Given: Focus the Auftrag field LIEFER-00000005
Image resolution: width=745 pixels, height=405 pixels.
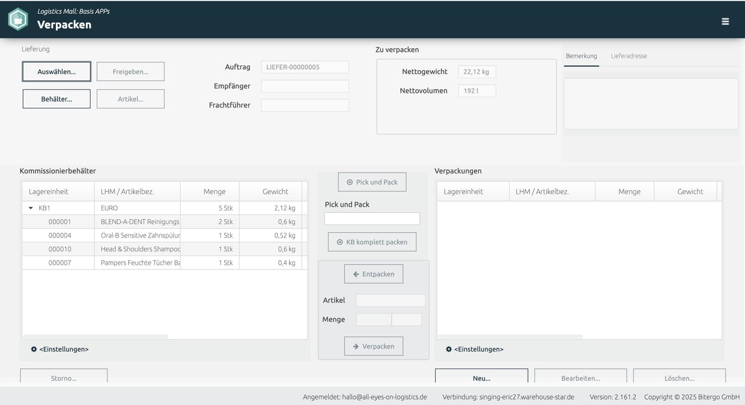Looking at the screenshot, I should 305,67.
